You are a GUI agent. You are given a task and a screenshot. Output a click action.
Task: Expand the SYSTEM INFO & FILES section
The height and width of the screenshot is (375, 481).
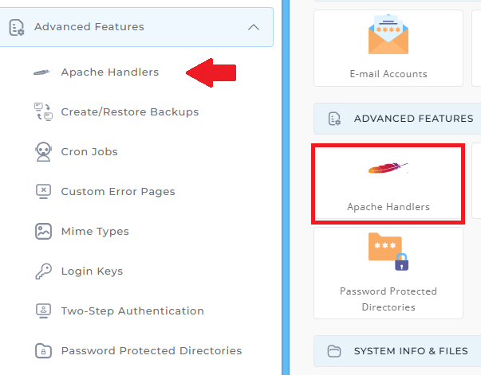[x=397, y=351]
